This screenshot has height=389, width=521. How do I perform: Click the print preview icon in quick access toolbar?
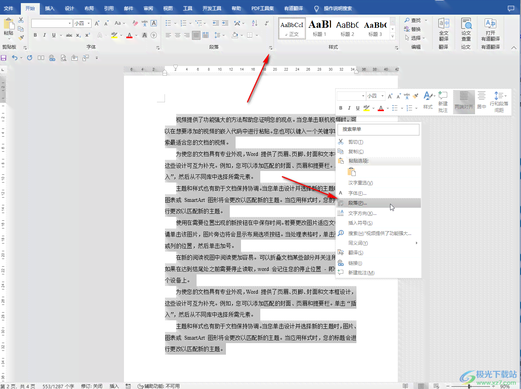click(63, 58)
